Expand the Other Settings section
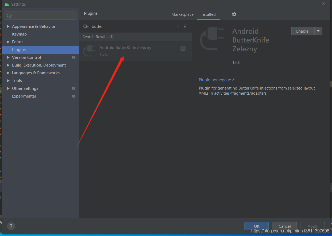 click(x=8, y=88)
